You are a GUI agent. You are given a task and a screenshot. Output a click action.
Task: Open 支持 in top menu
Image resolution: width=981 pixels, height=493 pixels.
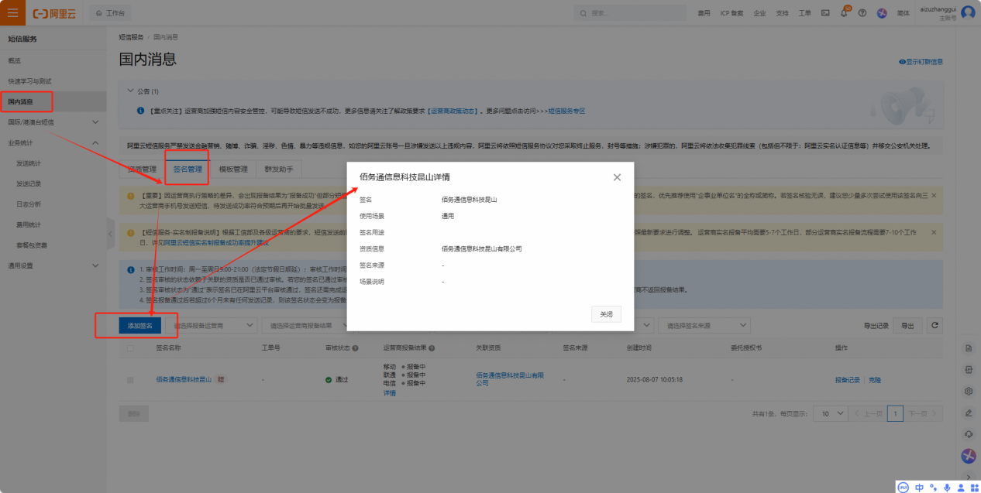click(x=783, y=13)
